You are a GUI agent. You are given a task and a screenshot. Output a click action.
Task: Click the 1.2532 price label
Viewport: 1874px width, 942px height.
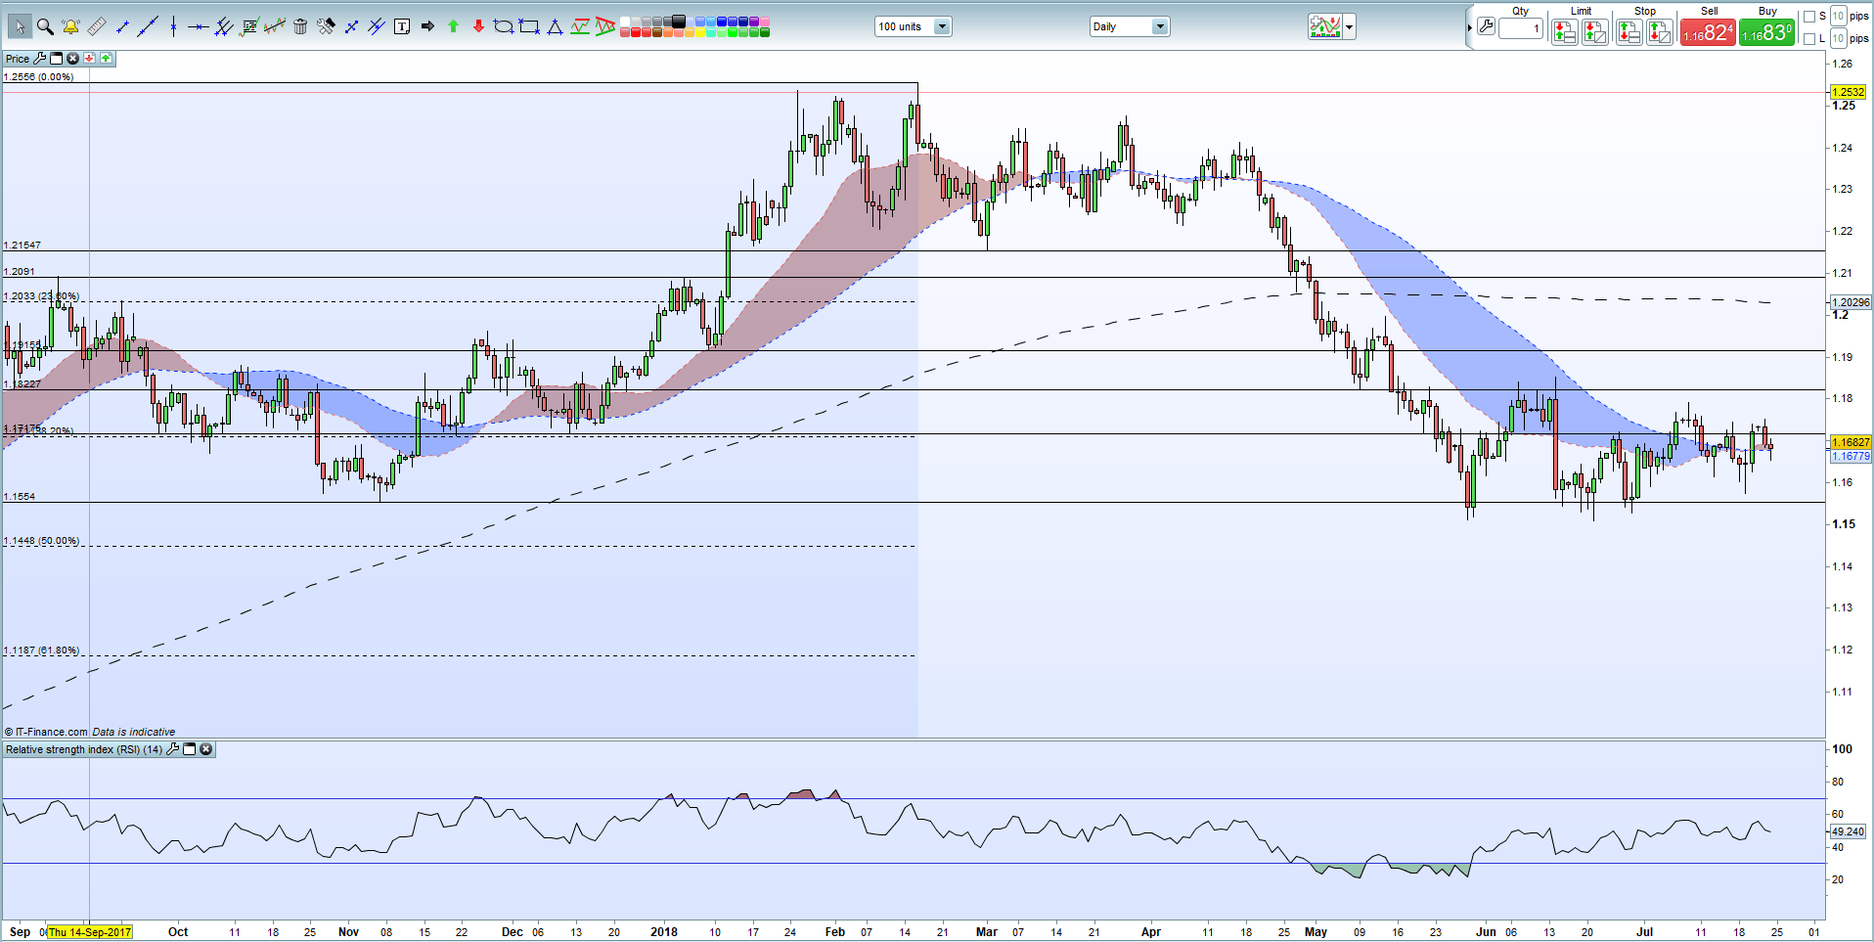click(x=1848, y=92)
